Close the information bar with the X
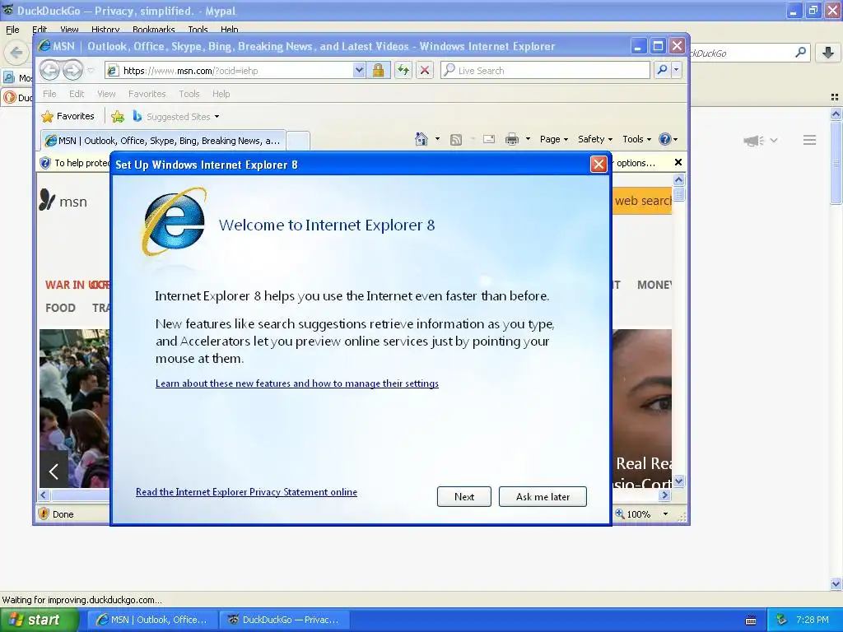 coord(678,162)
